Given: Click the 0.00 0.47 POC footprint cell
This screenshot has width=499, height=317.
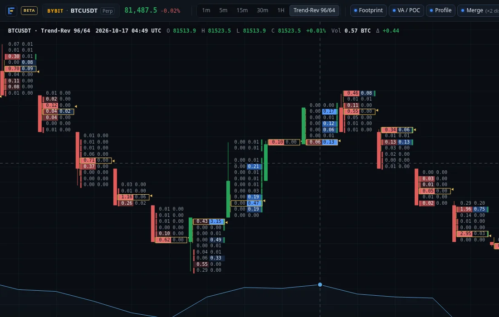Looking at the screenshot, I should (x=247, y=203).
